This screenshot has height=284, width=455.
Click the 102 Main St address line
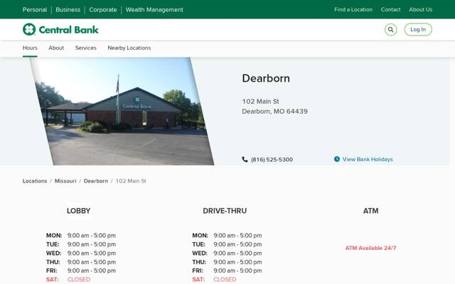[x=260, y=102]
